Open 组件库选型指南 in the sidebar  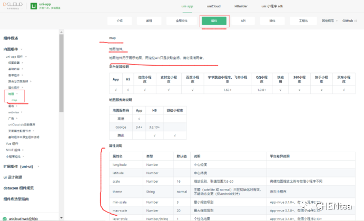(x=16, y=199)
